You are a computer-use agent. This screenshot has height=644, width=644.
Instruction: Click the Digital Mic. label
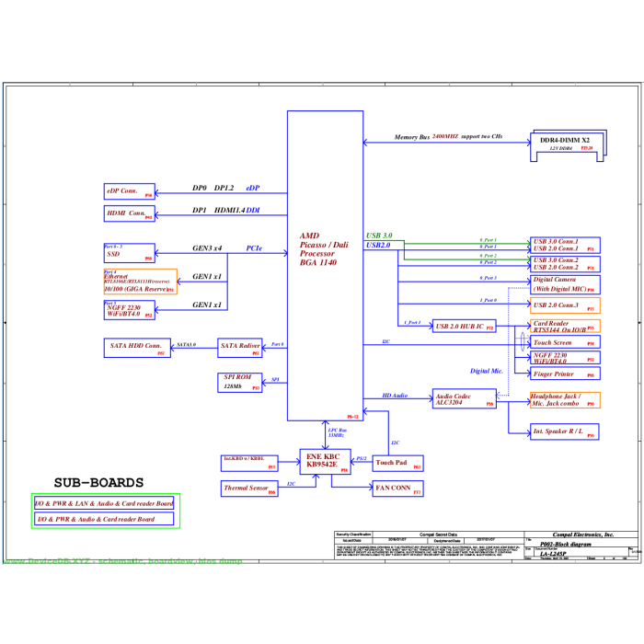487,371
